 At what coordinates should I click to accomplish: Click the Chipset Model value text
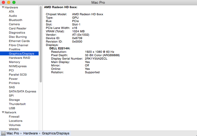pyautogui.click(x=87, y=14)
